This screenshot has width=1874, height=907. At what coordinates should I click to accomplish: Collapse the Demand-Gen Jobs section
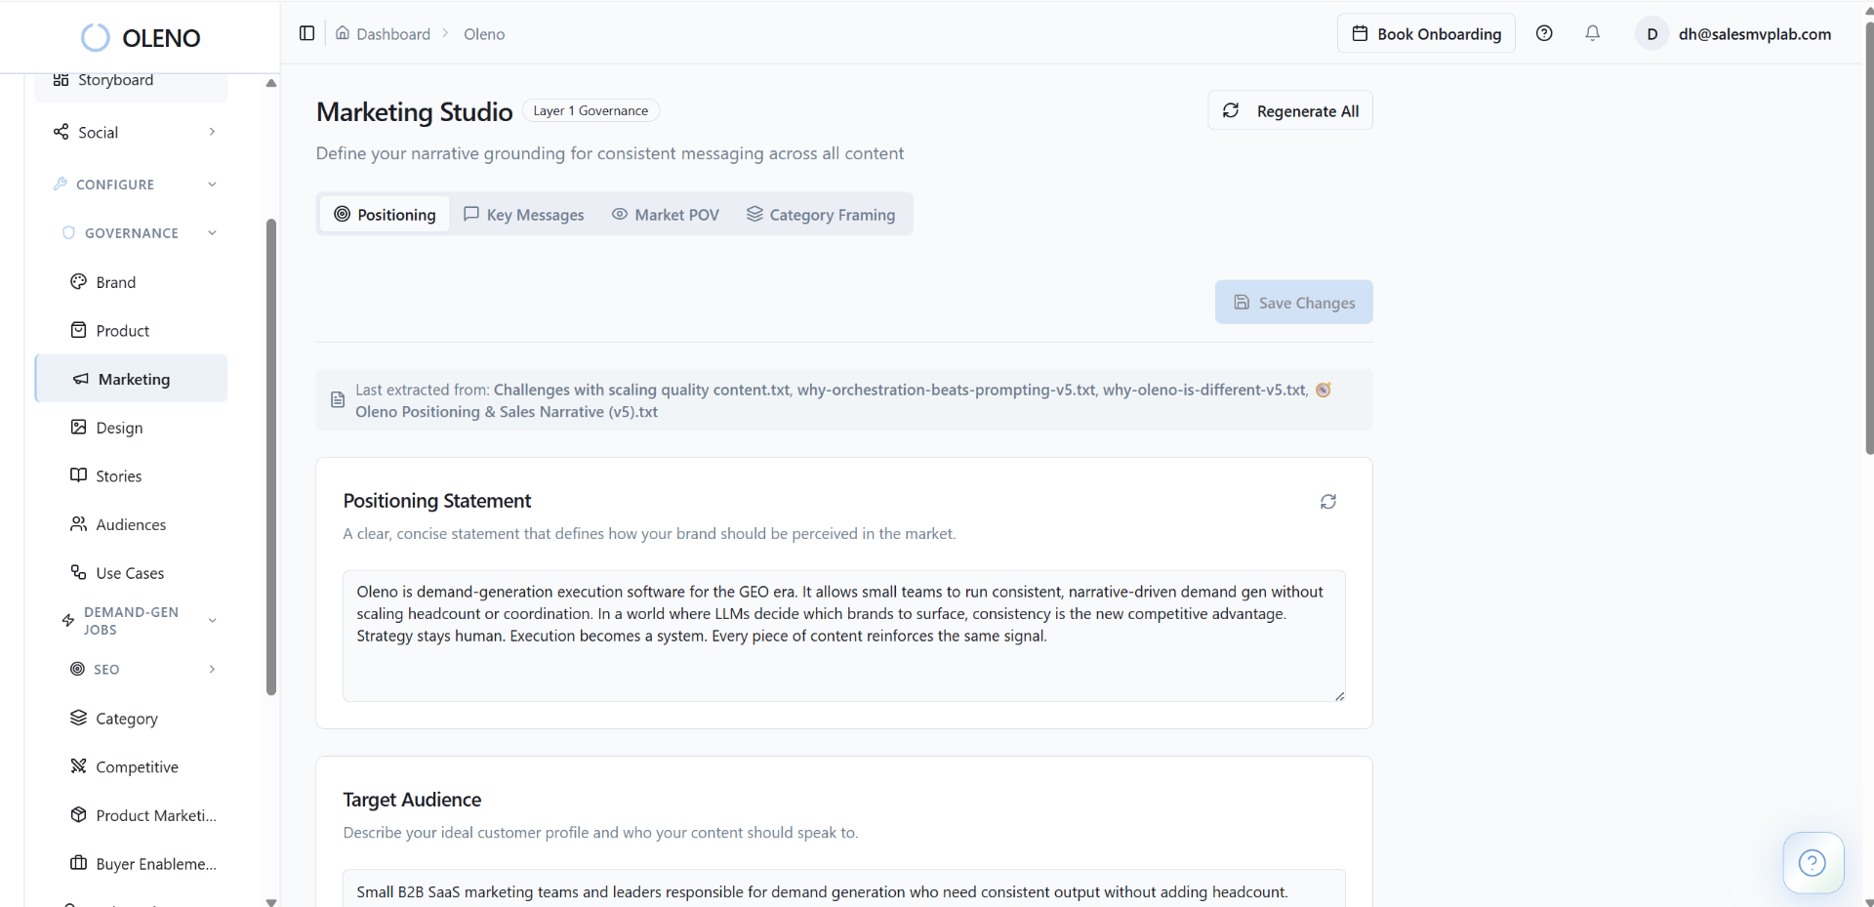click(x=212, y=621)
